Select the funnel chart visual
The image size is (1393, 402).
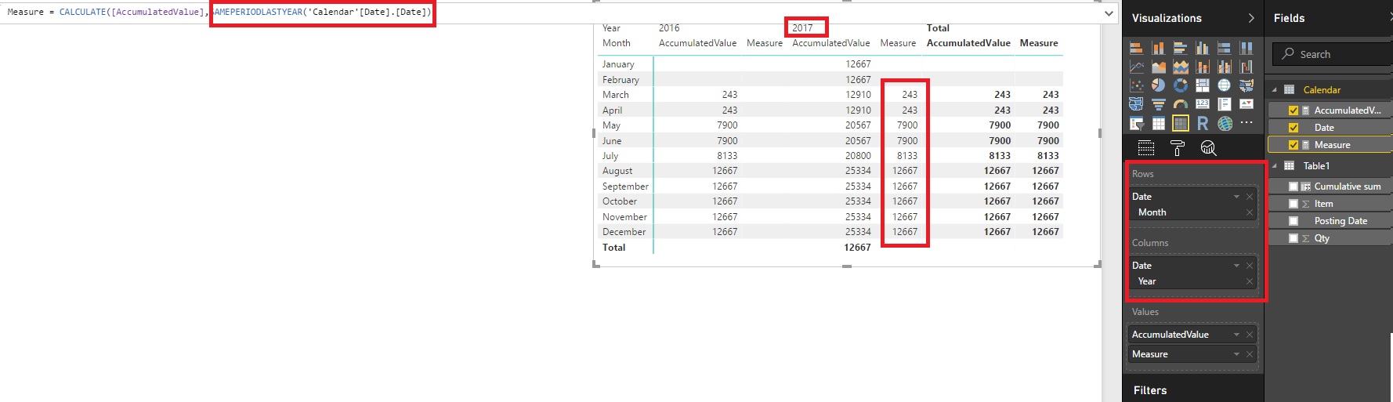click(1159, 103)
